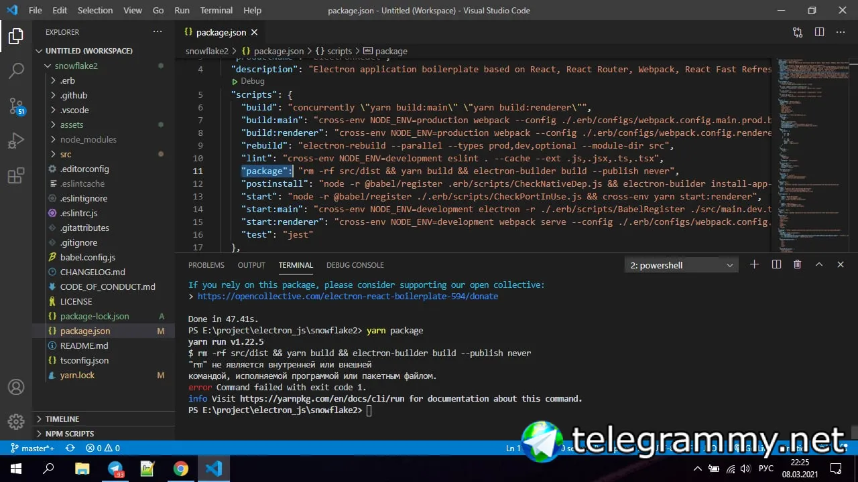This screenshot has height=482, width=858.
Task: Open Source Control view with 51 changes
Action: (16, 106)
